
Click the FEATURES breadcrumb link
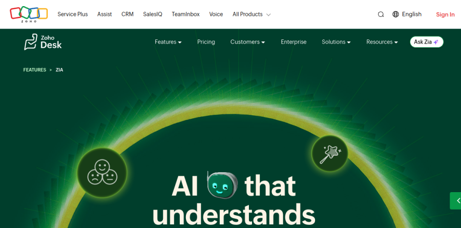click(35, 70)
